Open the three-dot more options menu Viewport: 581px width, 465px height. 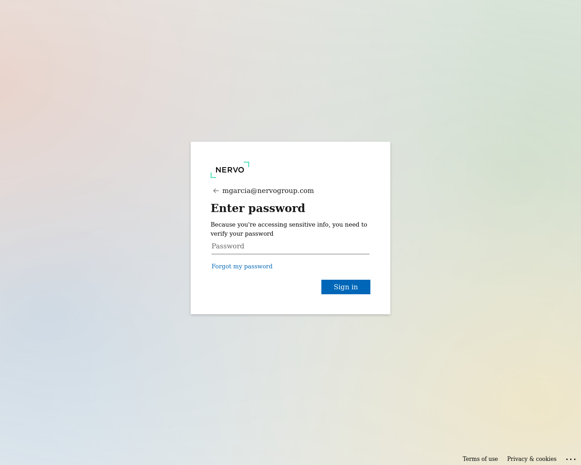click(x=571, y=459)
